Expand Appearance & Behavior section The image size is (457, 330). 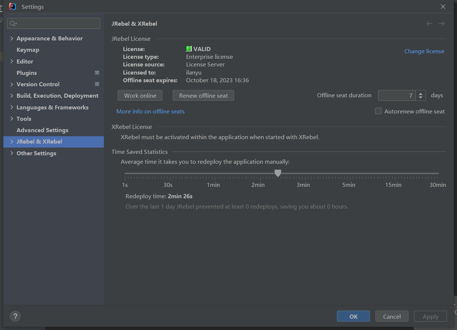[12, 39]
